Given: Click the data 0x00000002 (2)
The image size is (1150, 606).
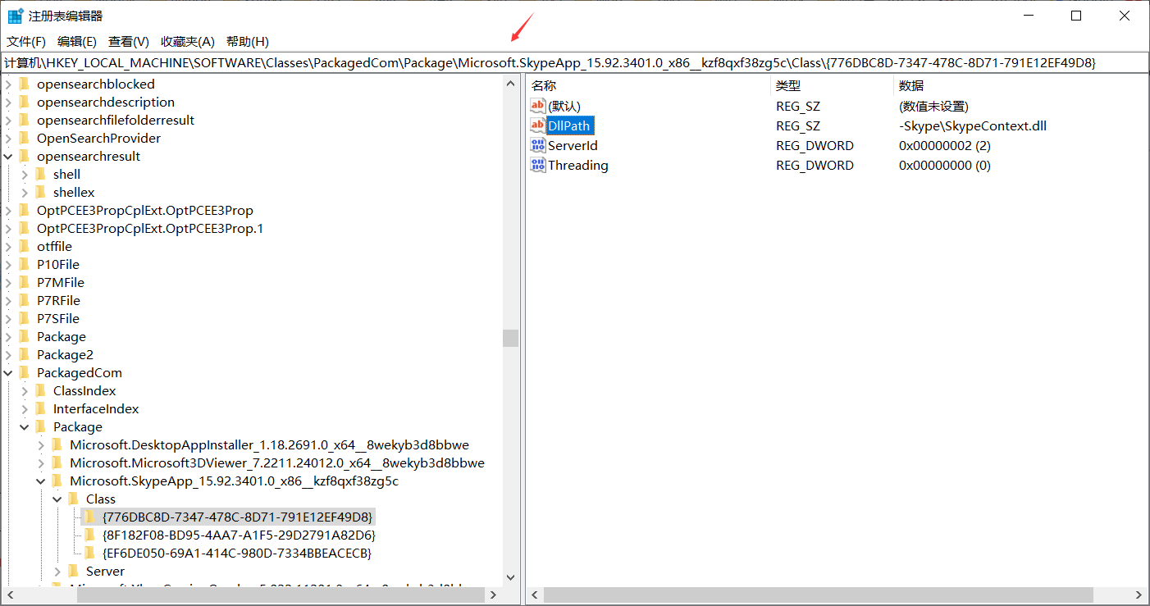Looking at the screenshot, I should tap(945, 145).
